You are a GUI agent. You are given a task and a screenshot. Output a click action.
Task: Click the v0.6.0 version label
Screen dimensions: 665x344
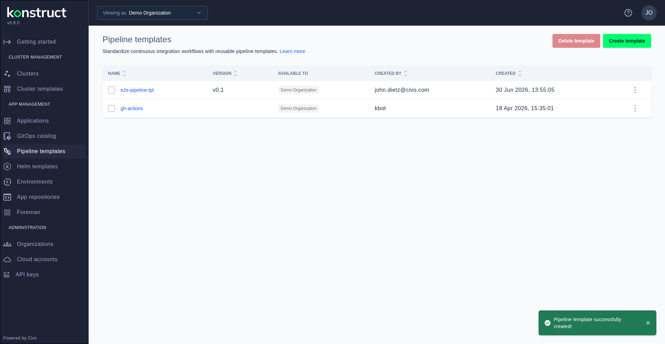tap(14, 23)
